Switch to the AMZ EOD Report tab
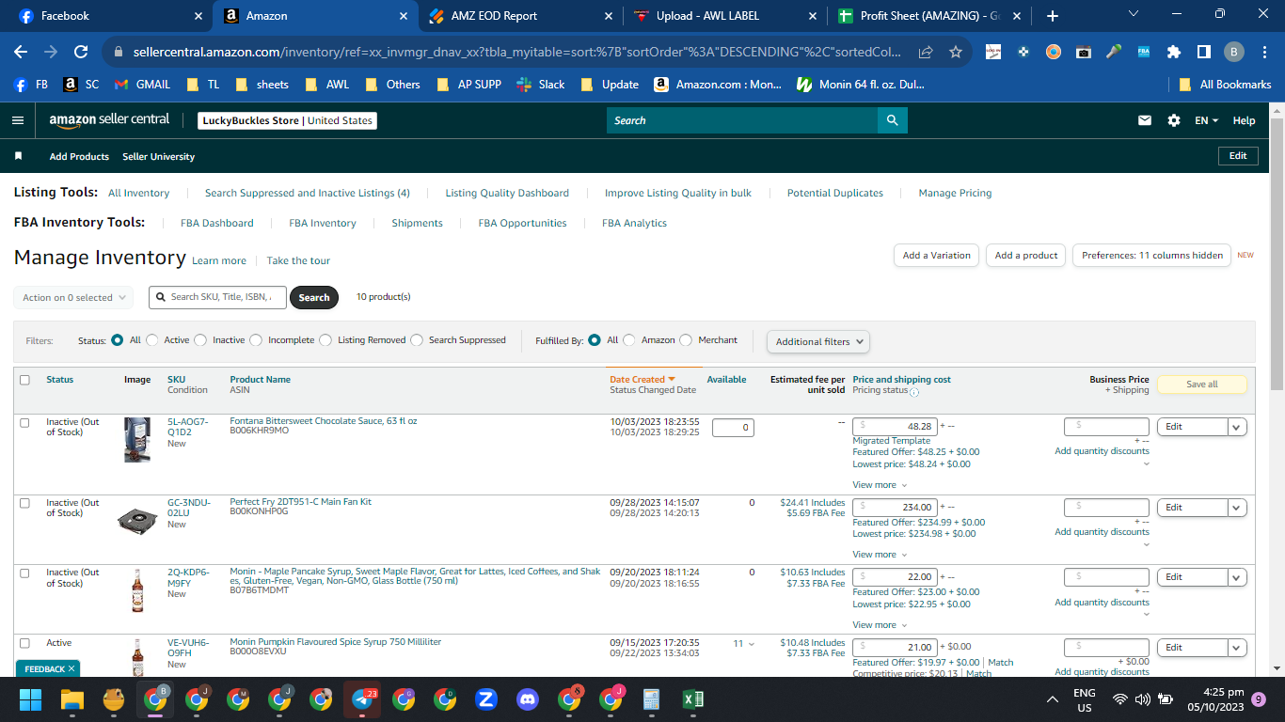The image size is (1285, 722). (x=518, y=16)
